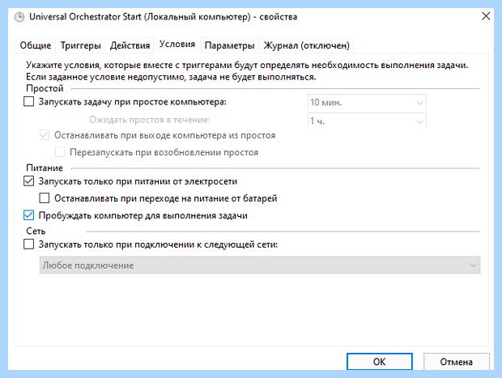This screenshot has width=502, height=378.
Task: Close the properties dialog with the X
Action: [x=486, y=16]
